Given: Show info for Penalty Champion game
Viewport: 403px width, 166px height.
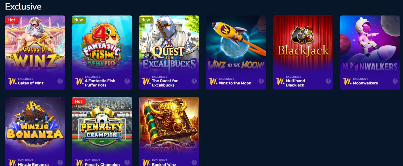Looking at the screenshot, I should (127, 163).
